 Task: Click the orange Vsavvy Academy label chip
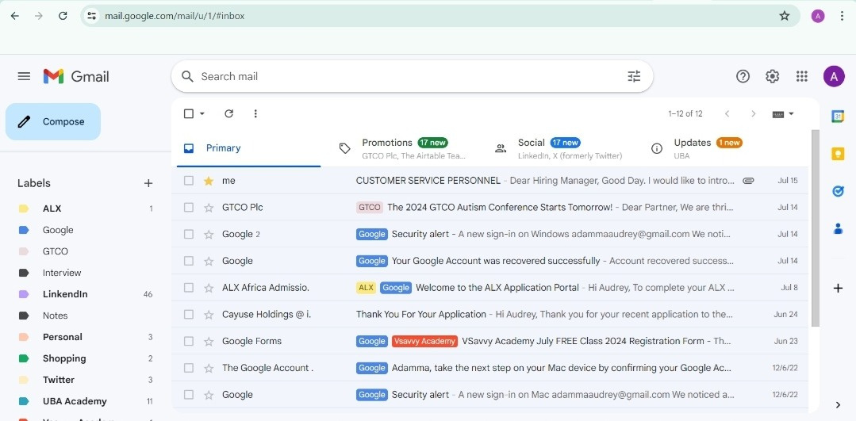pos(424,341)
